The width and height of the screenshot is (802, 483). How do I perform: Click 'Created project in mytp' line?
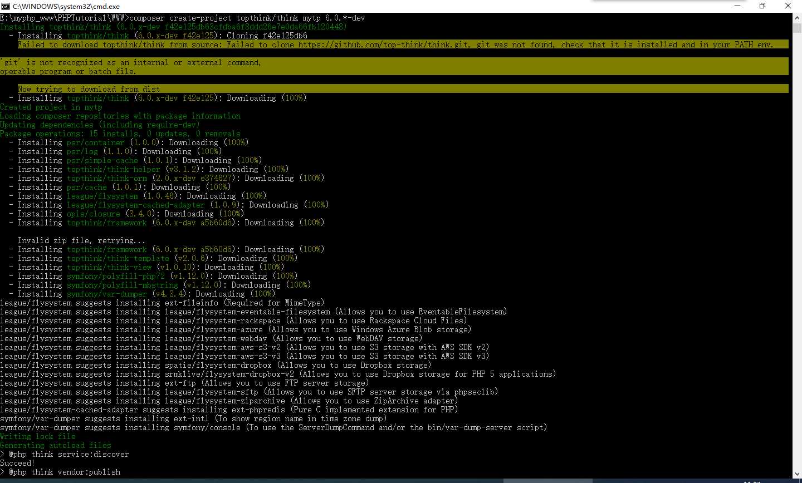(x=51, y=107)
